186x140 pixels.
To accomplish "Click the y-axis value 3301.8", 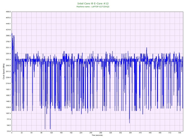I will 8,54.
